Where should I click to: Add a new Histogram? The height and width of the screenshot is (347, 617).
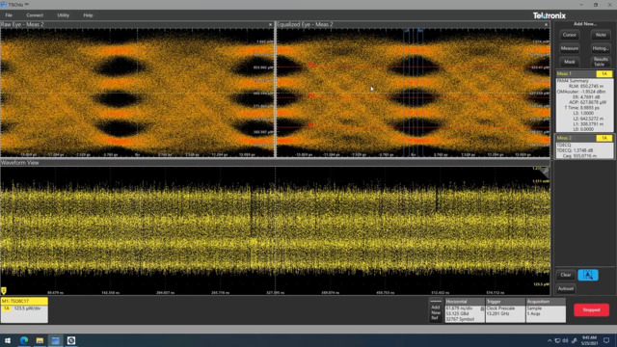601,48
